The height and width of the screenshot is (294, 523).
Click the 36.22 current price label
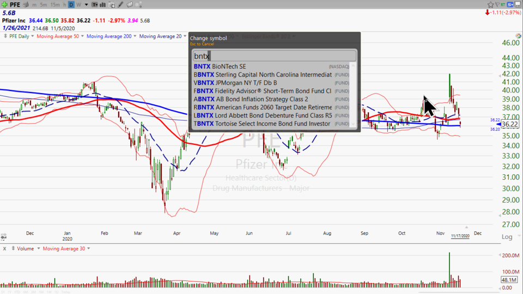tap(510, 124)
